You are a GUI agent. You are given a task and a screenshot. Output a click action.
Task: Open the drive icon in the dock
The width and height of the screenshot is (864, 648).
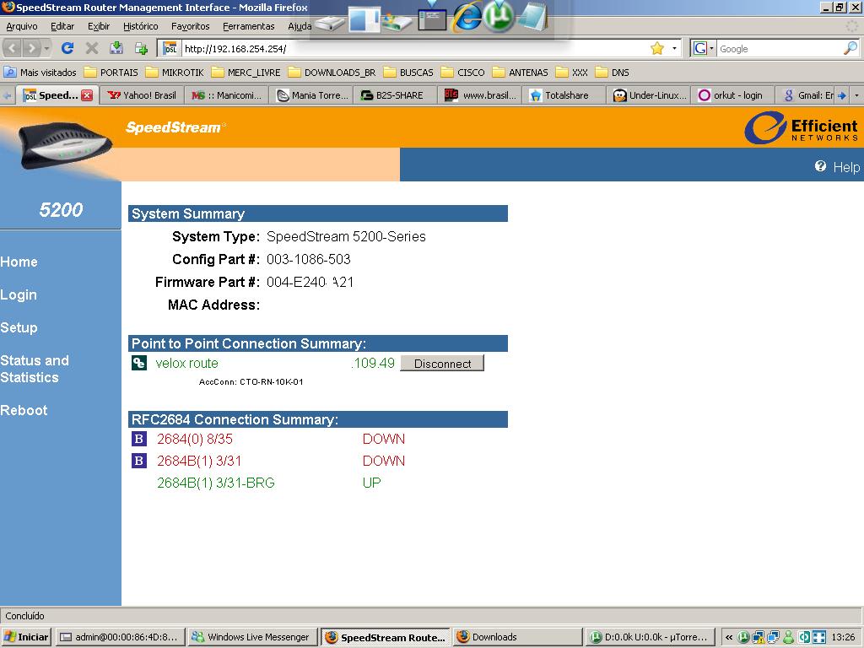point(330,23)
